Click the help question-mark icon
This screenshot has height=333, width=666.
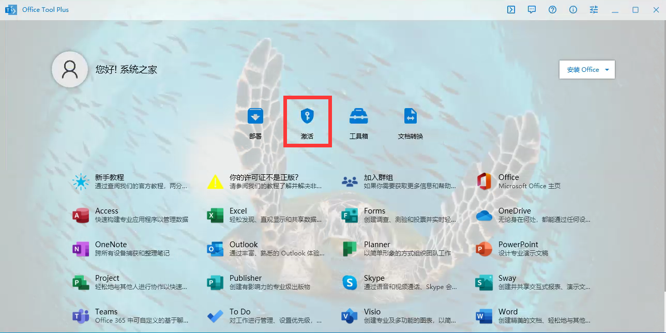tap(552, 9)
